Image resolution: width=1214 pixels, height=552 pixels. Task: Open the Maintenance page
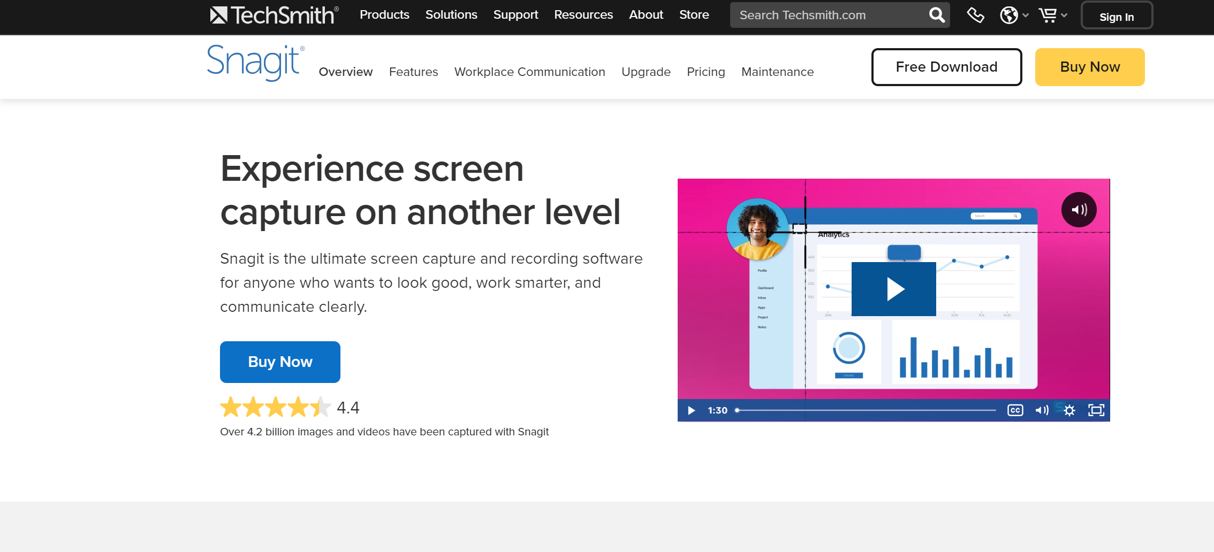(x=777, y=72)
